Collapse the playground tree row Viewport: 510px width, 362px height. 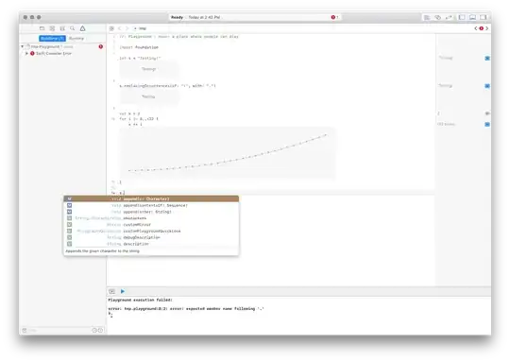[x=23, y=47]
